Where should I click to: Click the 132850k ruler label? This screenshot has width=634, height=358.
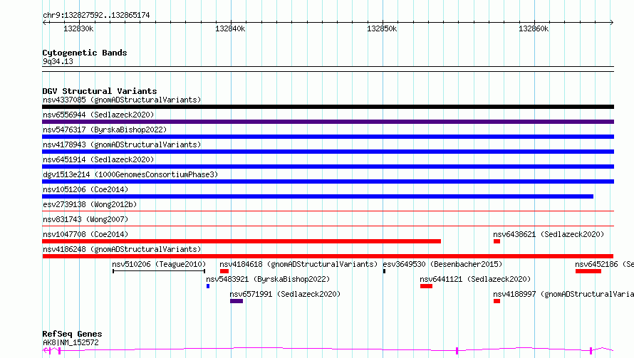(382, 28)
